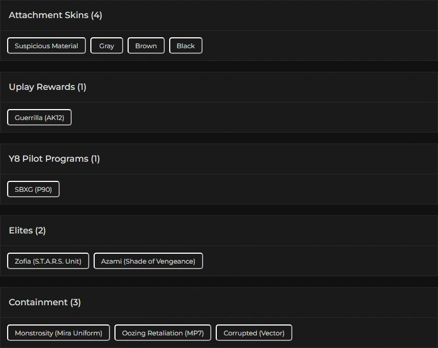Collapse the Uplay Rewards section header
This screenshot has width=438, height=348.
(x=42, y=87)
